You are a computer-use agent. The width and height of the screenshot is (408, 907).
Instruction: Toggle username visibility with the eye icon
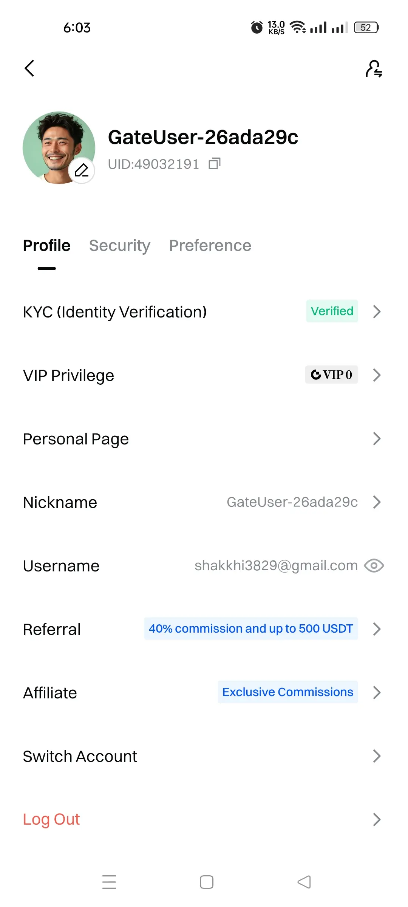(374, 566)
